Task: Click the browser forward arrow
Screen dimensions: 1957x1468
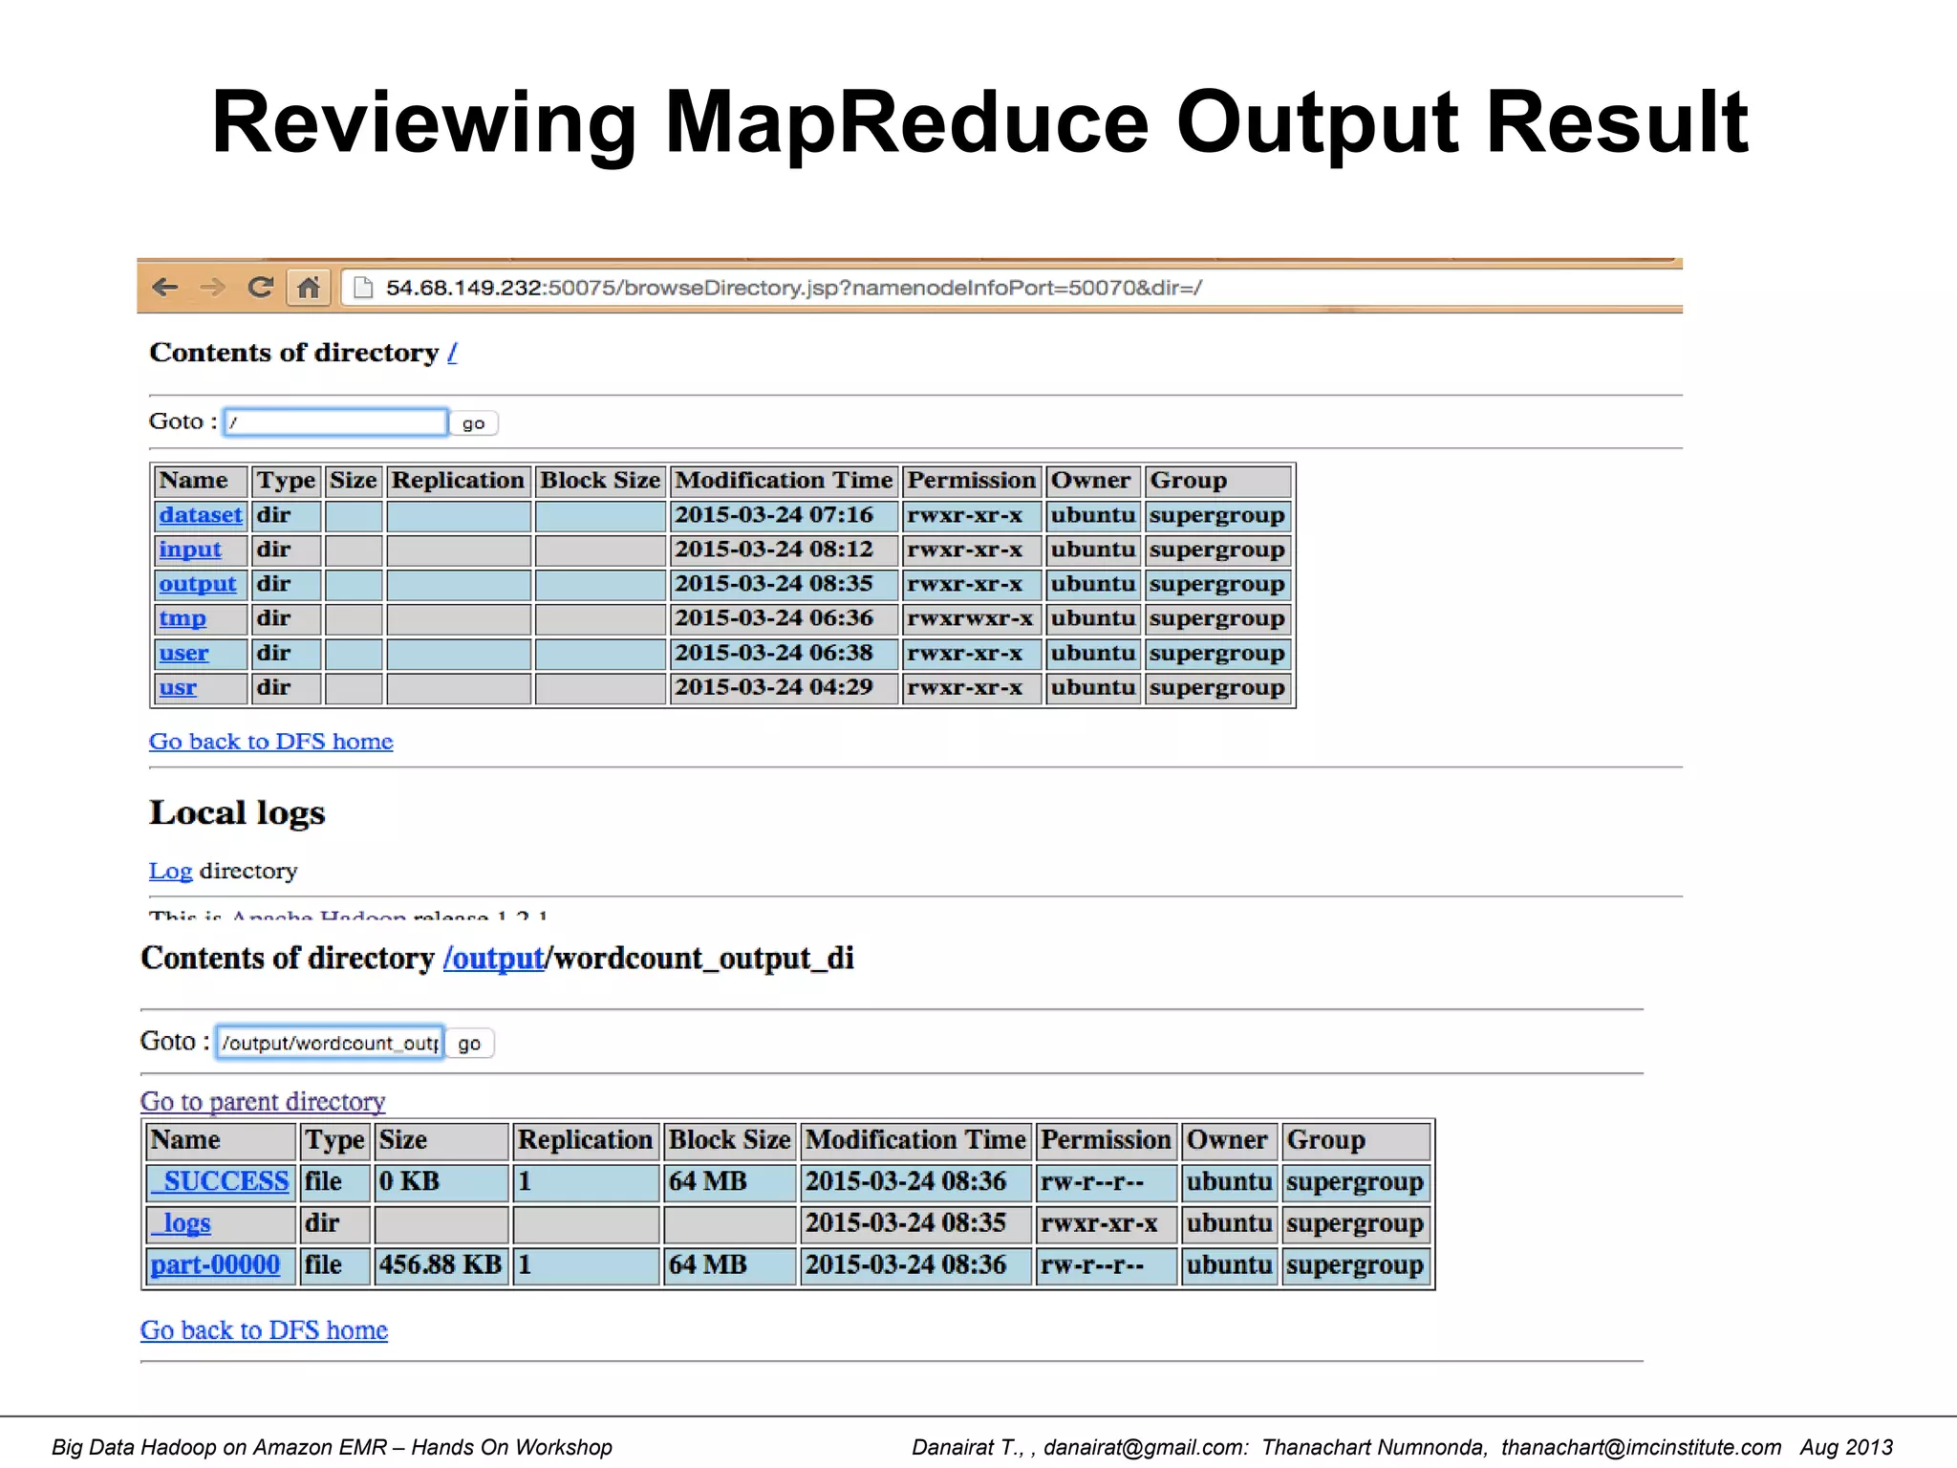Action: click(212, 287)
